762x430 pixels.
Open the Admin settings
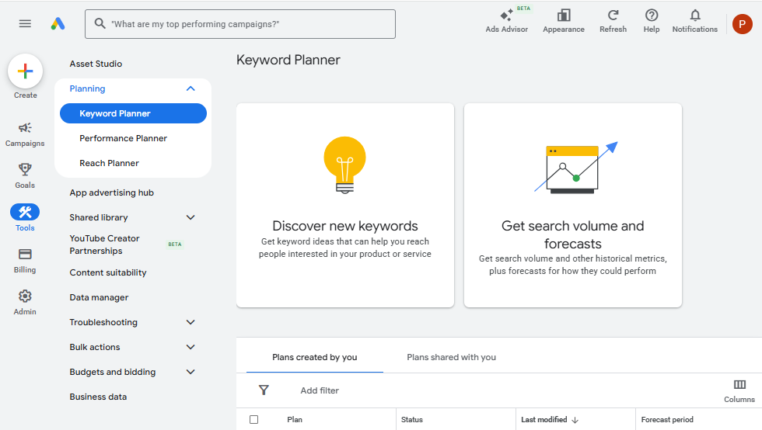tap(25, 303)
